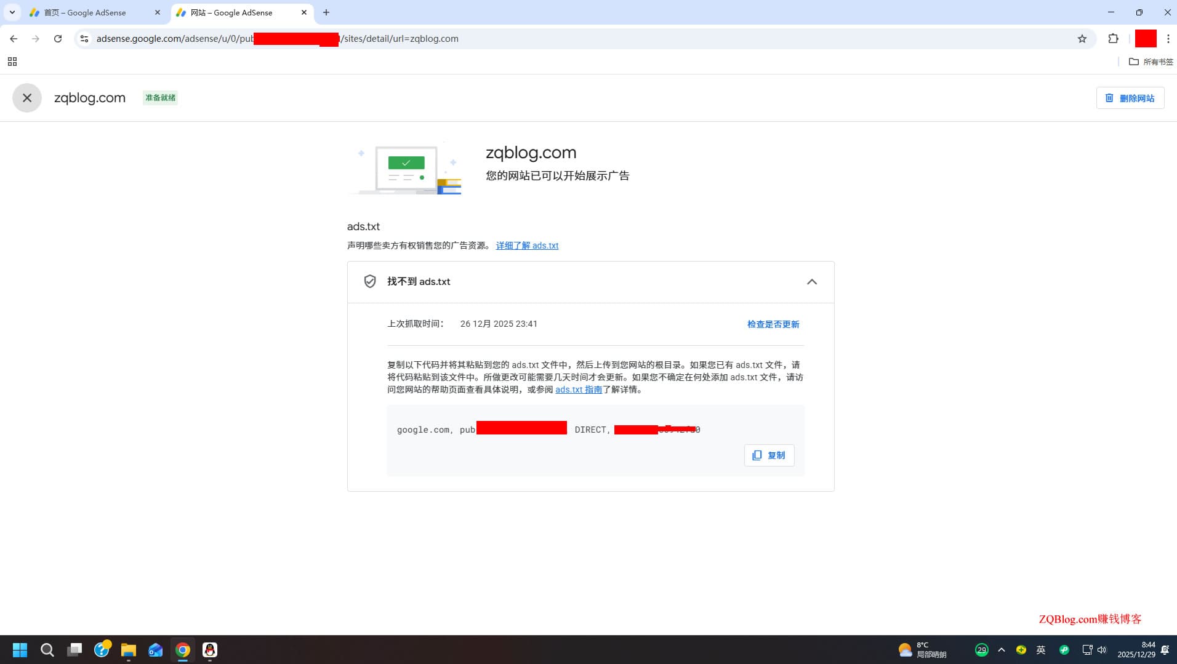Open the ads.txt 指南 link

[x=579, y=390]
